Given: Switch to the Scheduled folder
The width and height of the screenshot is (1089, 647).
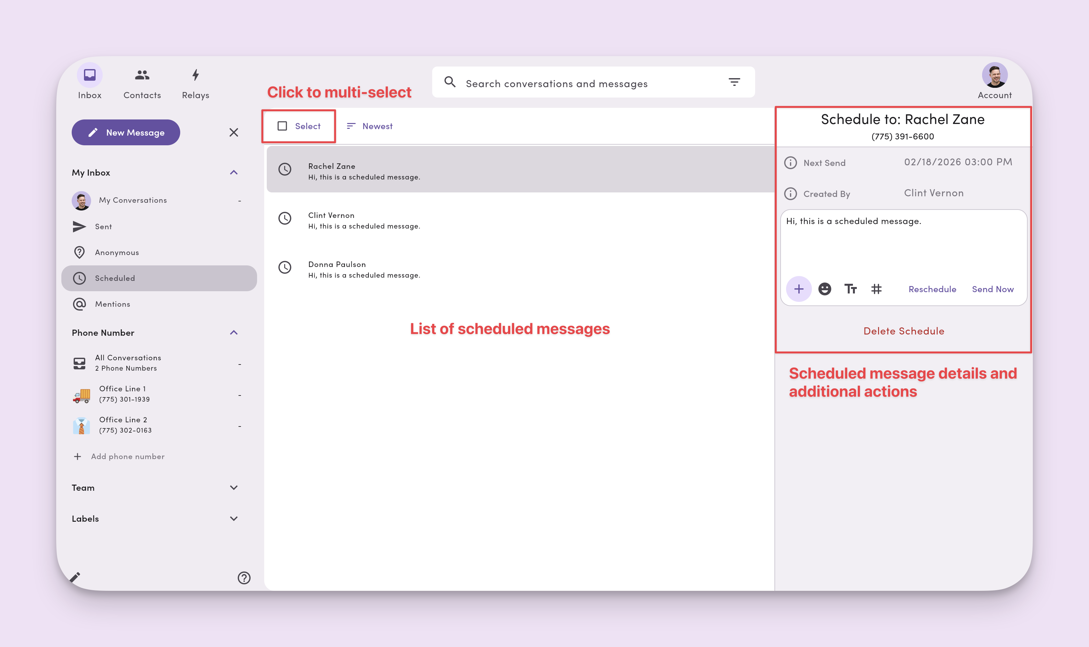Looking at the screenshot, I should pos(115,278).
